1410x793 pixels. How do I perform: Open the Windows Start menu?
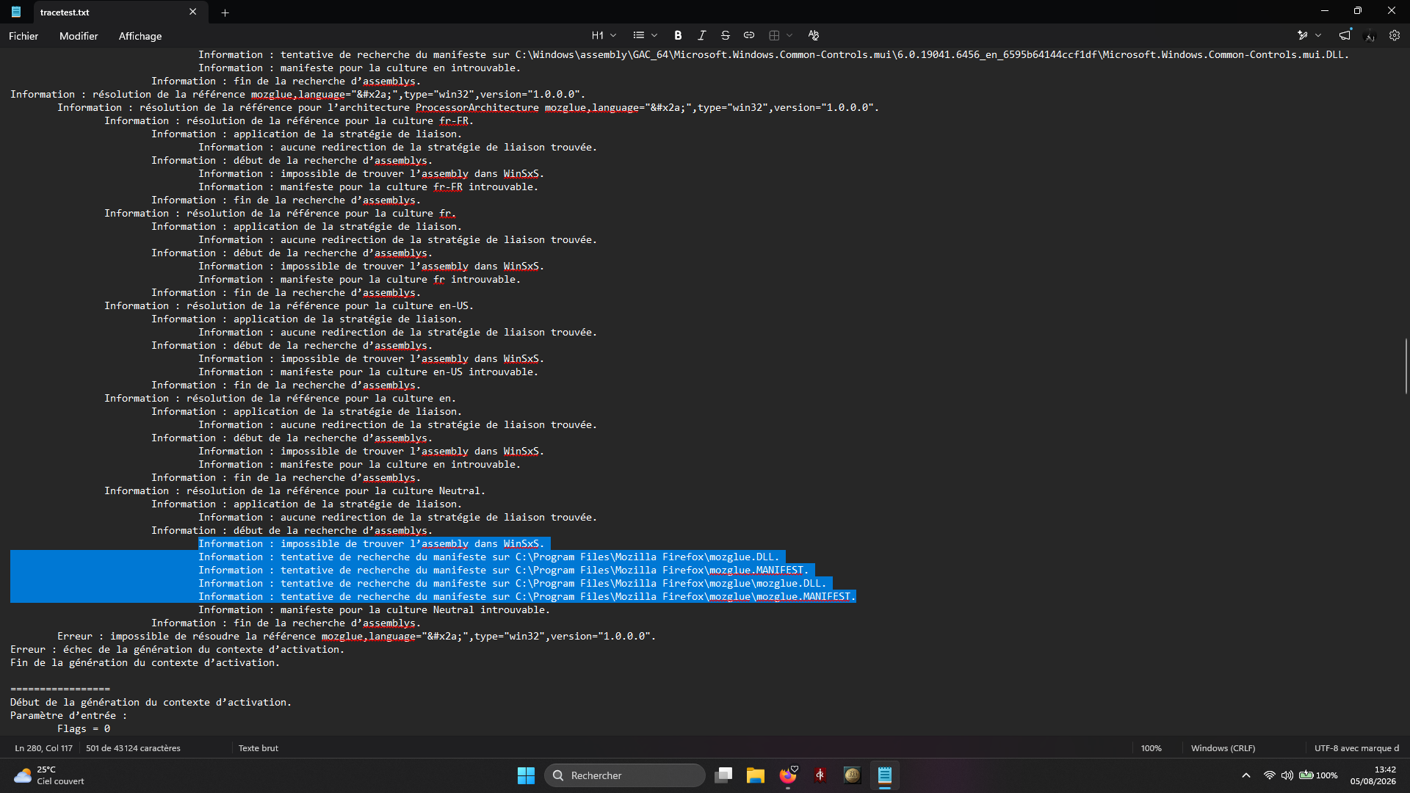pyautogui.click(x=526, y=775)
